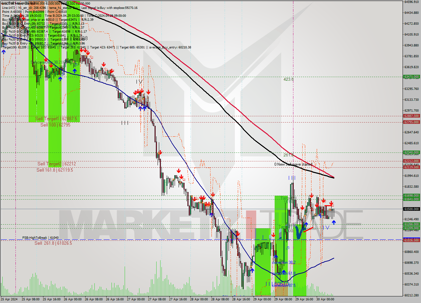Click the 62485.610 price axis value
Viewport: 421px width, 303px height.
(x=411, y=143)
